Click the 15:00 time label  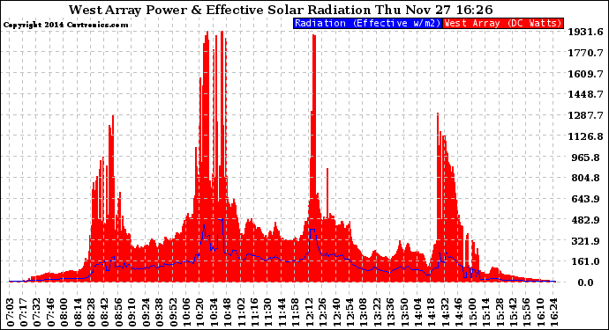click(x=472, y=312)
